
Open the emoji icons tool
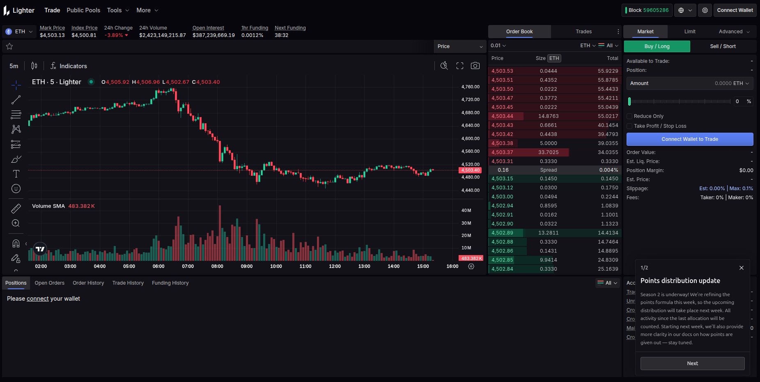(x=16, y=189)
